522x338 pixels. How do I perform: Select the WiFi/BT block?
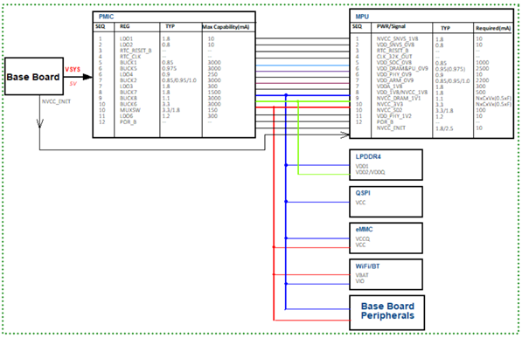[x=386, y=274]
